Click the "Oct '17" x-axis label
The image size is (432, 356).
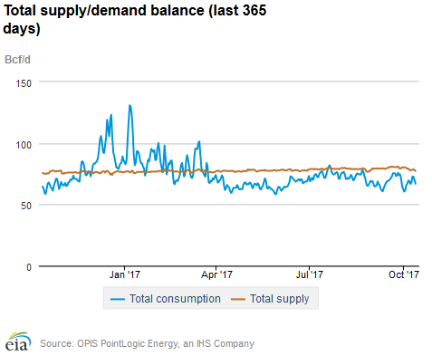point(404,274)
